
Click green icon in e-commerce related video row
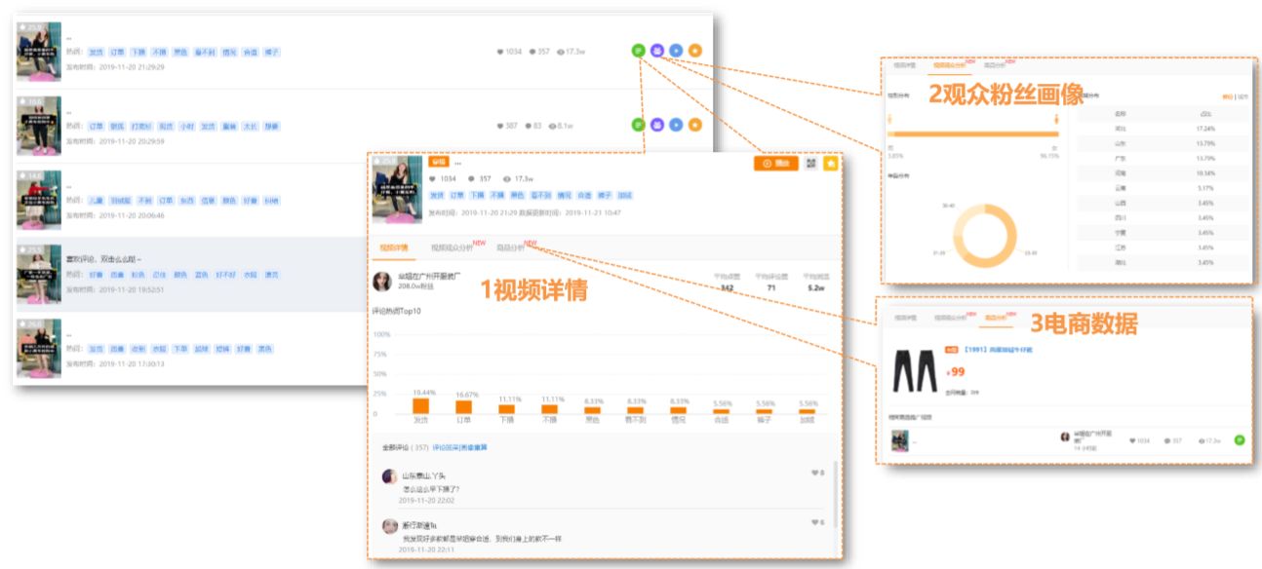pos(1240,440)
